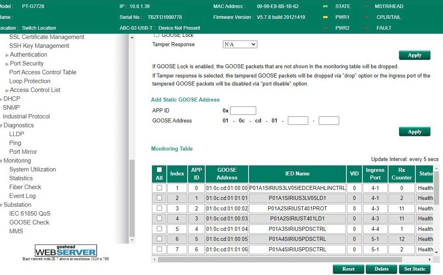The height and width of the screenshot is (275, 443).
Task: Click the goahead WEBSERVER logo
Action: 66,251
